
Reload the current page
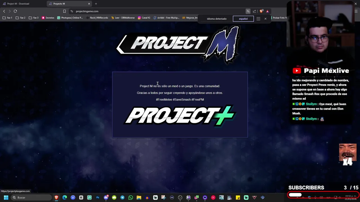pos(15,11)
